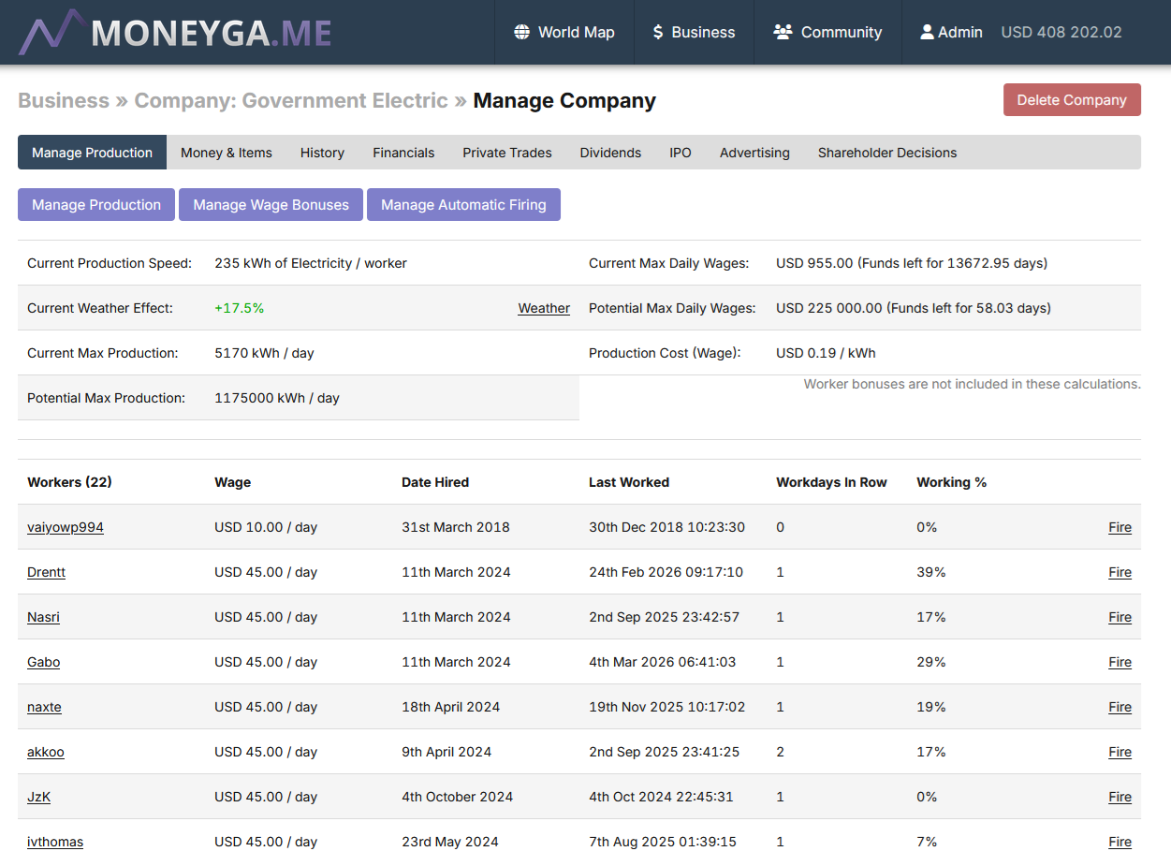Screen dimensions: 1171x866
Task: Switch to the Financials tab
Action: pos(403,153)
